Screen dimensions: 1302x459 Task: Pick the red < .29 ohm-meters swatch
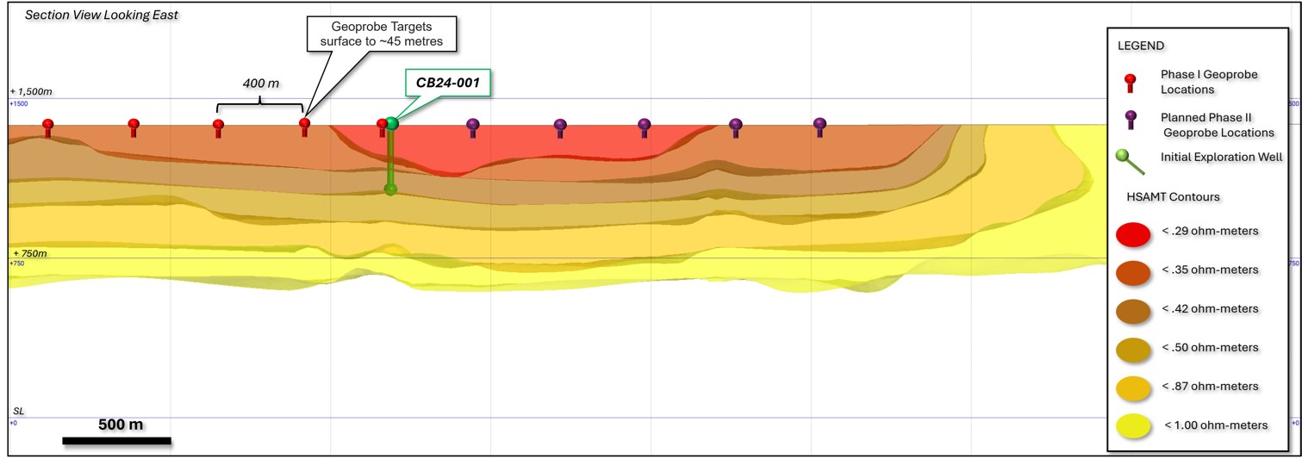coord(1133,233)
